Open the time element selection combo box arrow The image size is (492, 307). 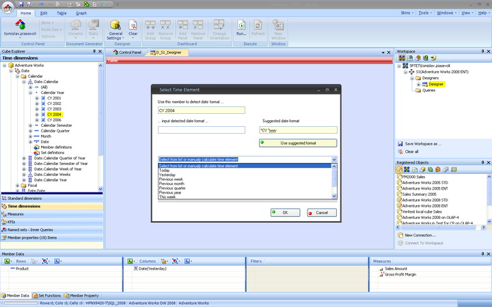point(334,160)
